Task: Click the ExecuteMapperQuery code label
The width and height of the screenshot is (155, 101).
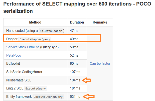Action: 35,39
